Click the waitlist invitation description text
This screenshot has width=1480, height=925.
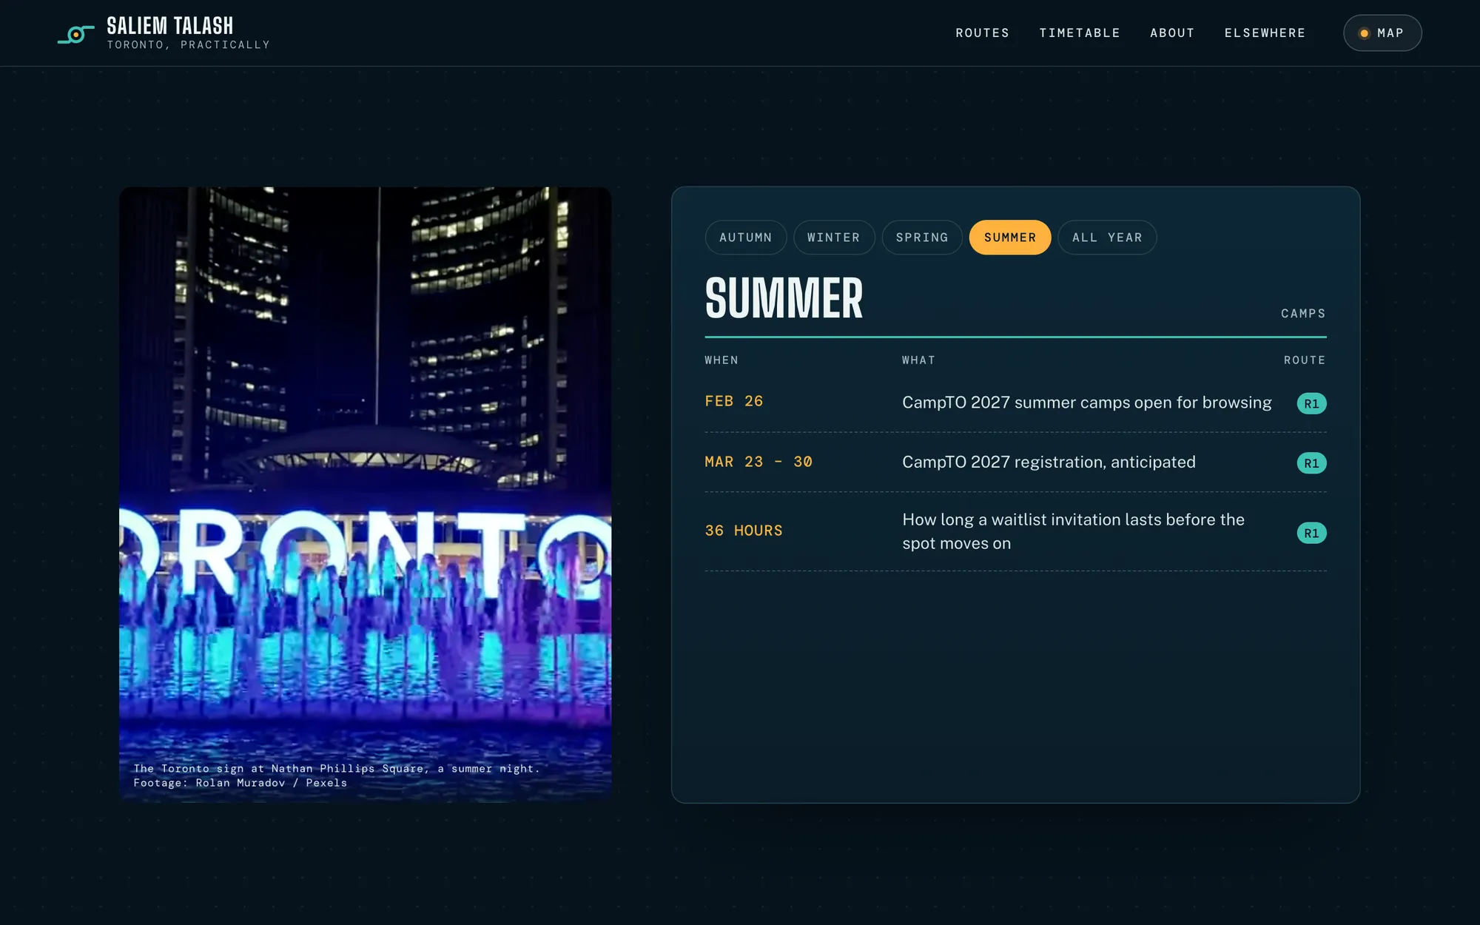[x=1073, y=531]
